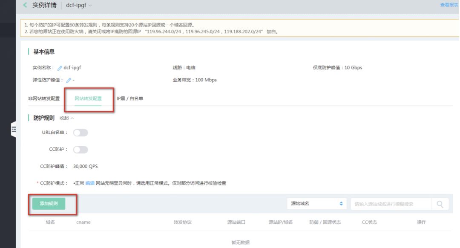Toggle the CC防护 switch
The image size is (460, 248).
pyautogui.click(x=80, y=150)
